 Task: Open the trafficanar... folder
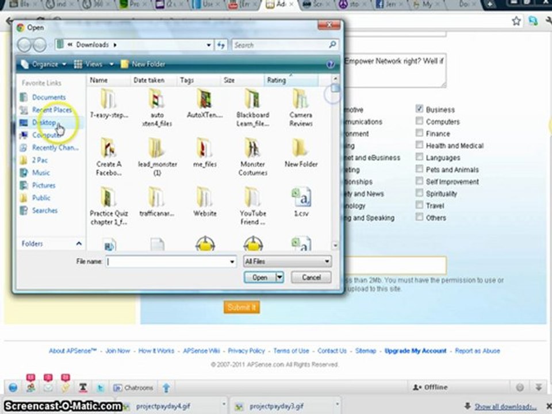(x=157, y=202)
